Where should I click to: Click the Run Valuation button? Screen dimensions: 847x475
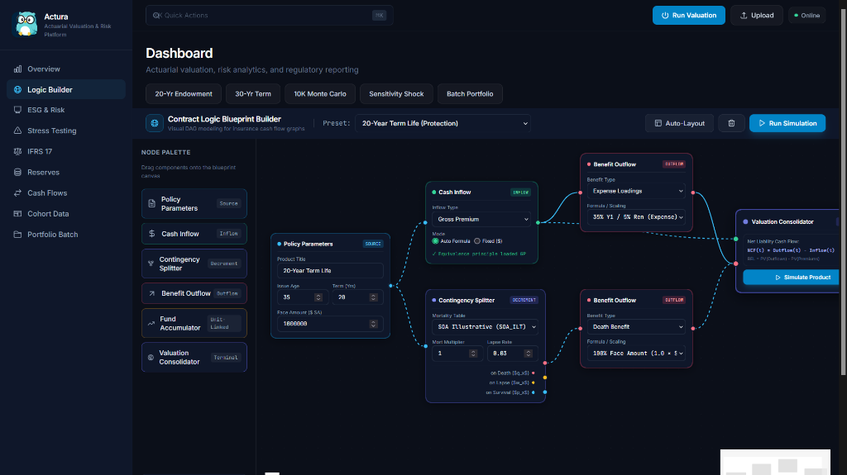pos(689,15)
